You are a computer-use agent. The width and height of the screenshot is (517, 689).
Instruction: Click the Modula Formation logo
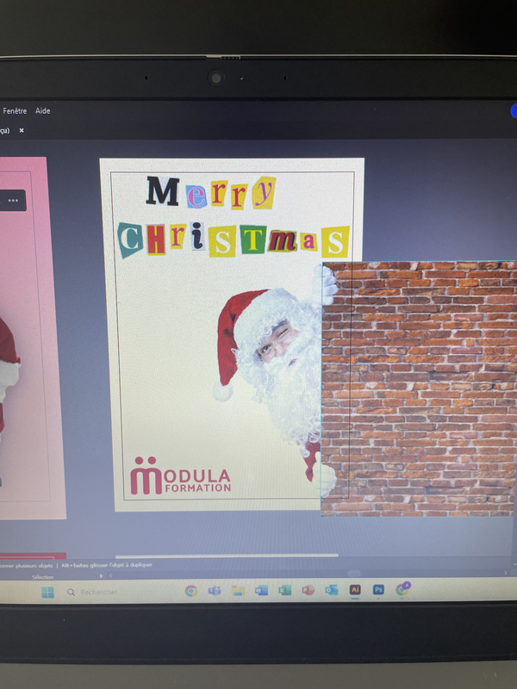pos(181,481)
